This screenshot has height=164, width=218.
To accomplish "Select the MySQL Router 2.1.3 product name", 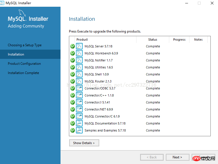I will coord(98,81).
